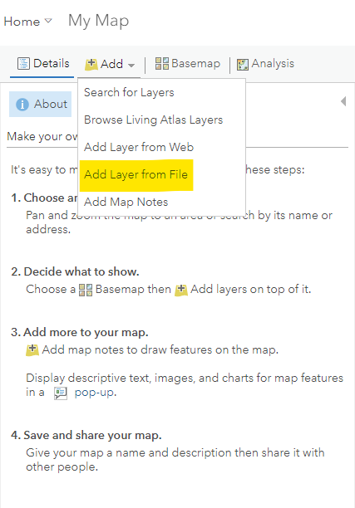The width and height of the screenshot is (355, 508).
Task: Choose Browse Living Atlas Layers
Action: tap(154, 120)
